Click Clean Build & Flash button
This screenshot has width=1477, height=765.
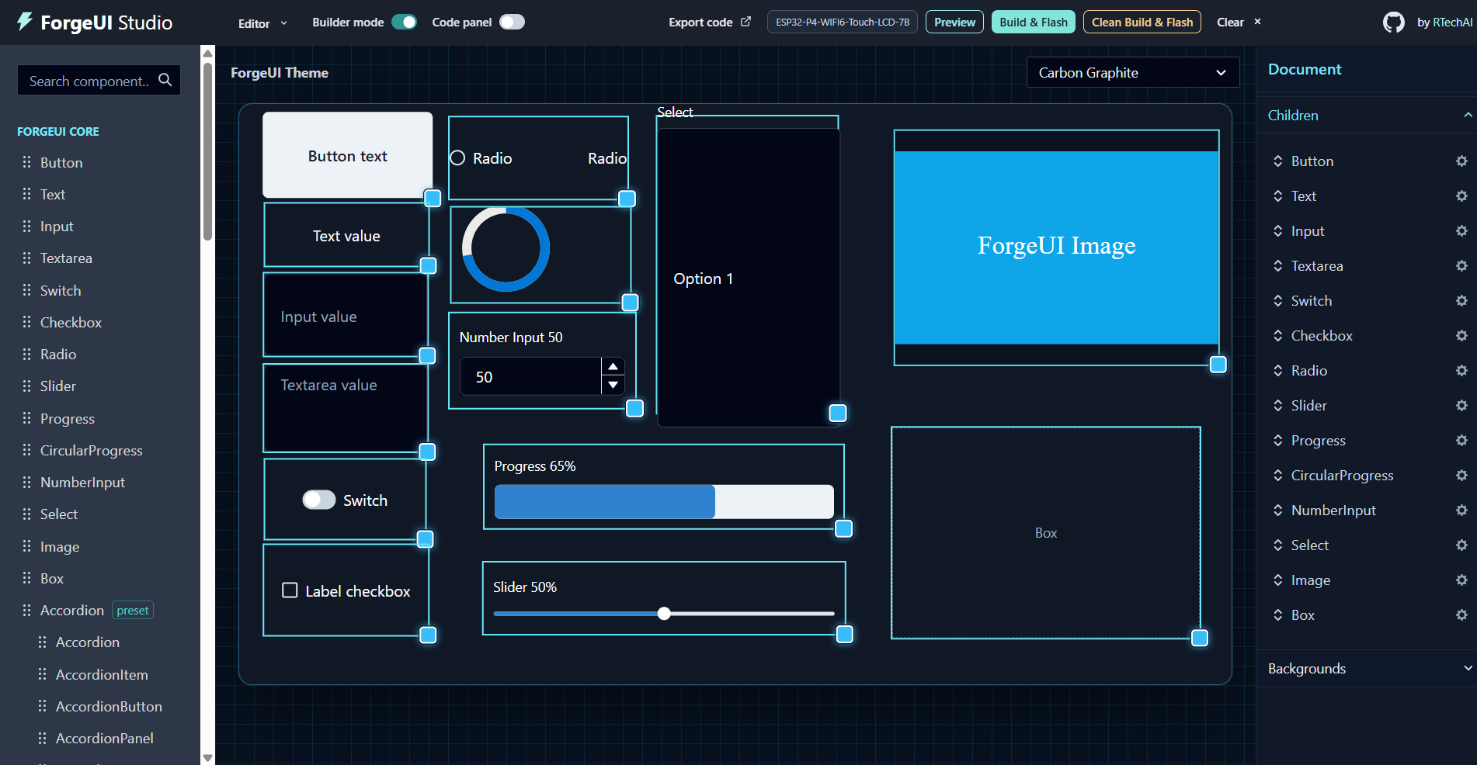click(x=1142, y=22)
